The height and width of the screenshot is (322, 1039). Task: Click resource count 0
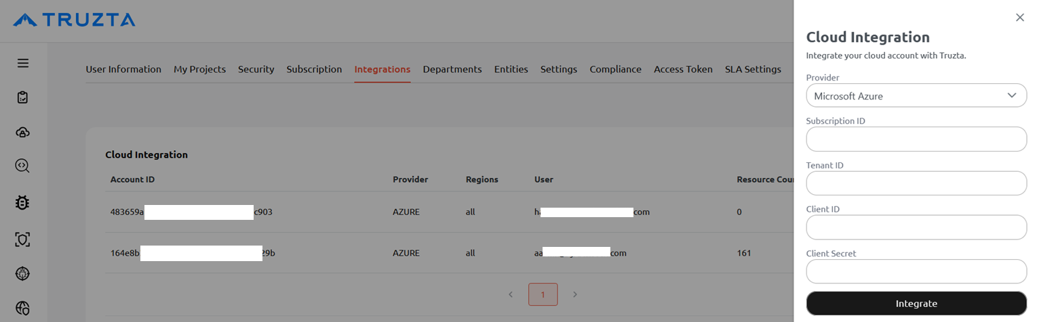coord(739,212)
